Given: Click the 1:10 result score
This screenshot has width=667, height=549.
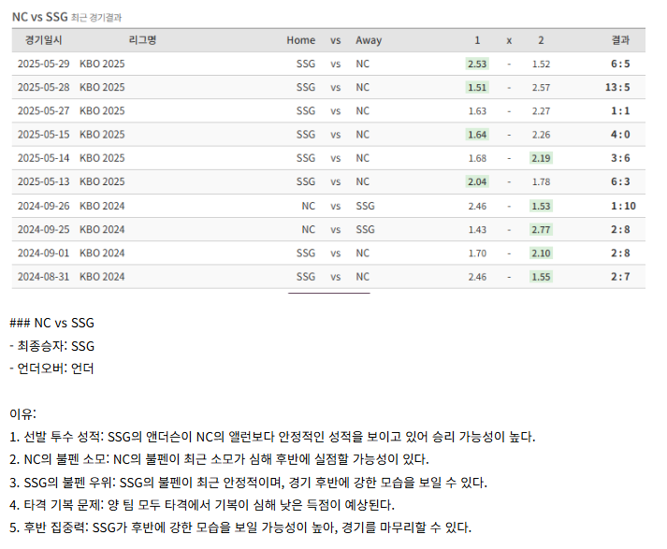Looking at the screenshot, I should pos(623,206).
